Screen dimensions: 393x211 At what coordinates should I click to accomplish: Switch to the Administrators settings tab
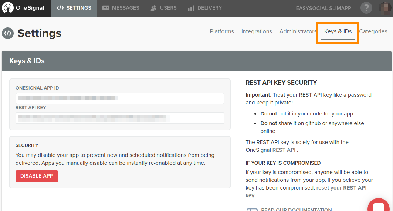298,31
